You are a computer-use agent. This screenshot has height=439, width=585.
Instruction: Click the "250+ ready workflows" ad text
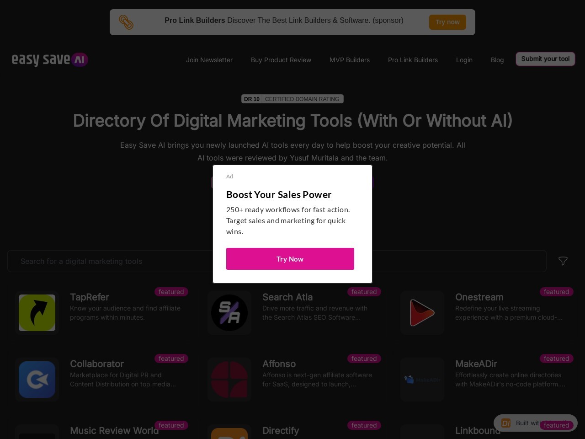(288, 220)
